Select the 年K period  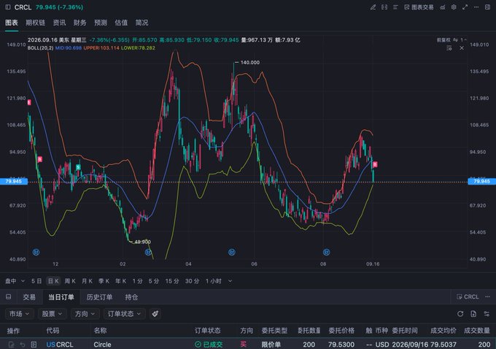tap(120, 281)
